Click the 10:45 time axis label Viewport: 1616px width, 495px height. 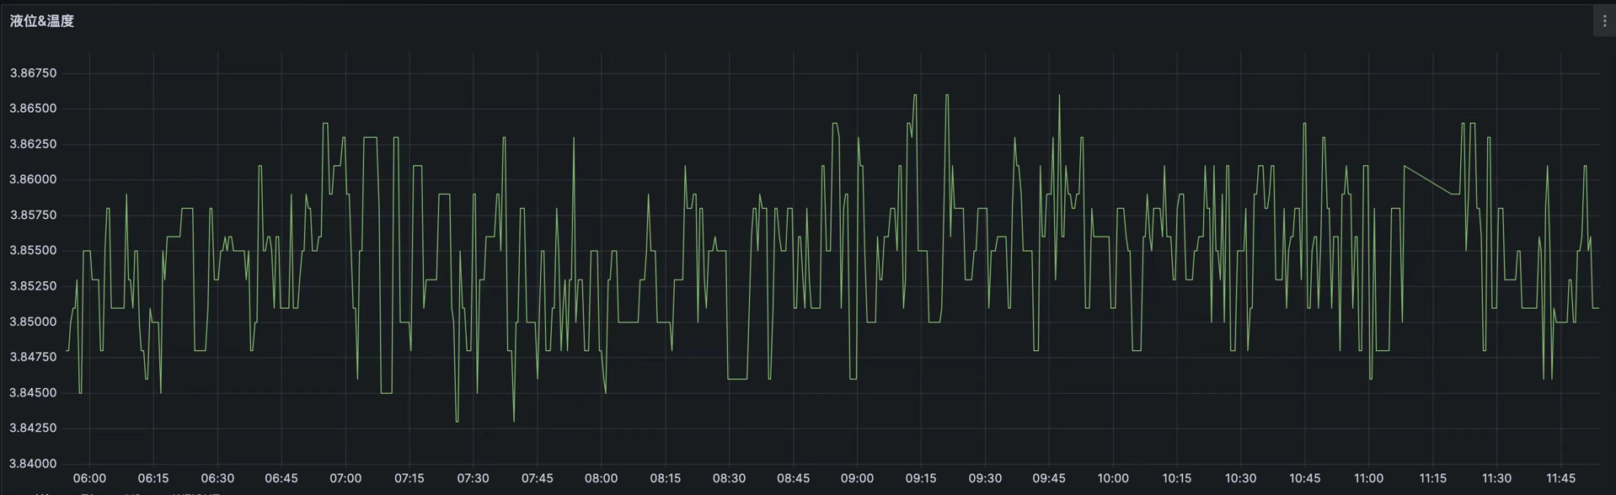[1304, 478]
